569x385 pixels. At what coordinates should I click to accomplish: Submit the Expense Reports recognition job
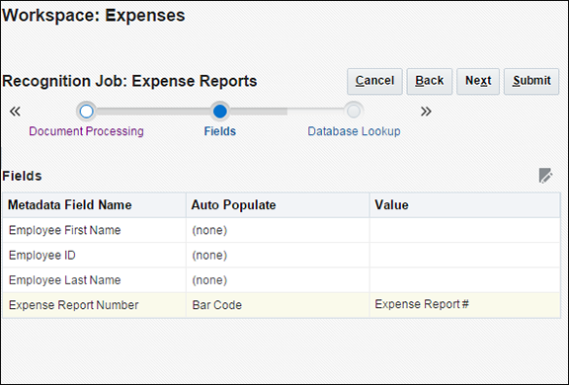click(531, 81)
